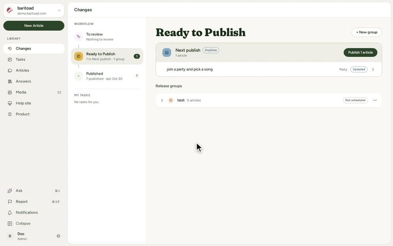Expand the test release group
The image size is (393, 246).
(x=162, y=100)
